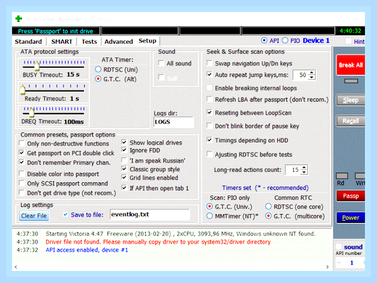The width and height of the screenshot is (377, 283).
Task: Select MMTimer (NT) scan timer
Action: coord(210,216)
